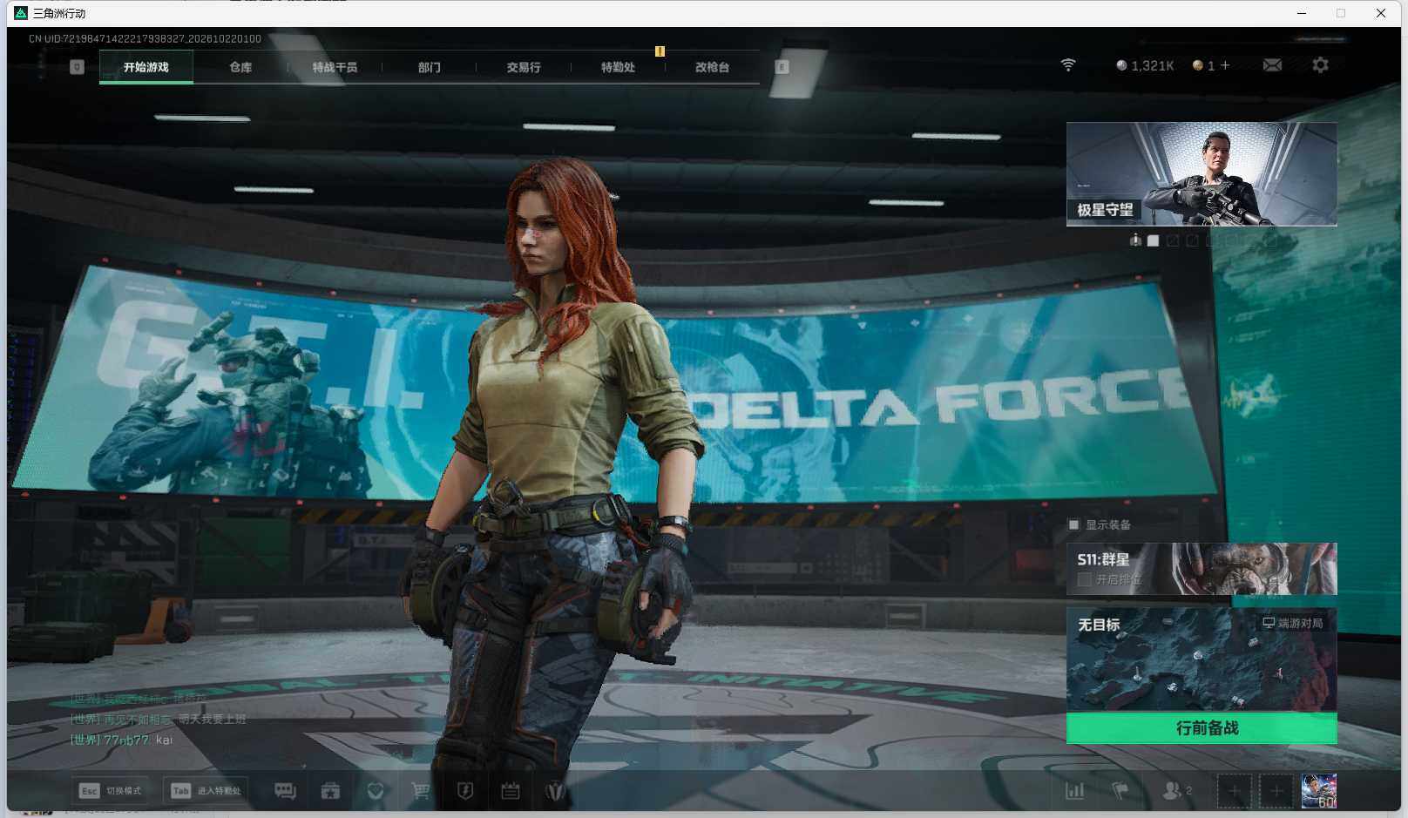Open the 极星守望 promo banner
1408x818 pixels.
click(1202, 174)
